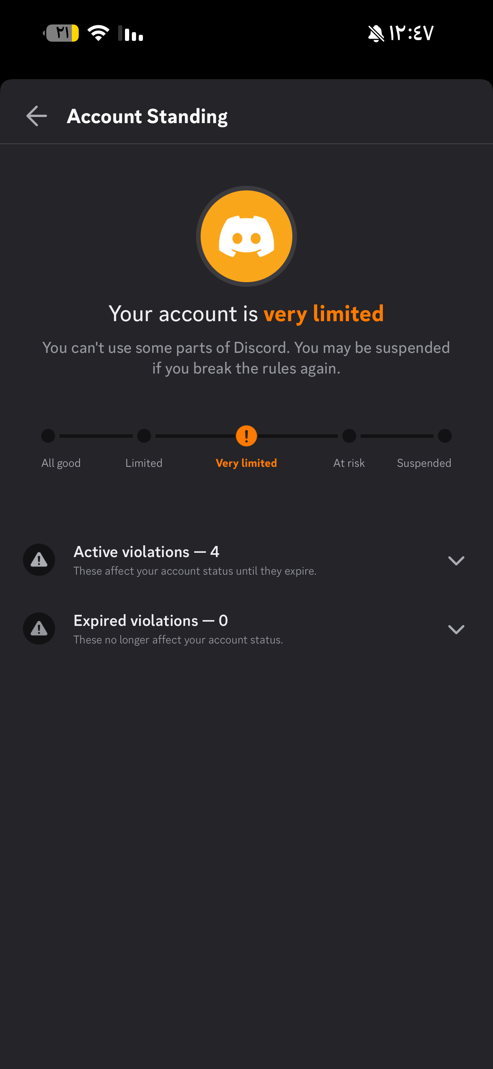Select the Suspended status dot
493x1069 pixels.
[x=444, y=436]
